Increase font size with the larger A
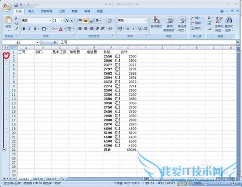Image resolution: width=242 pixels, height=187 pixels. (x=67, y=20)
